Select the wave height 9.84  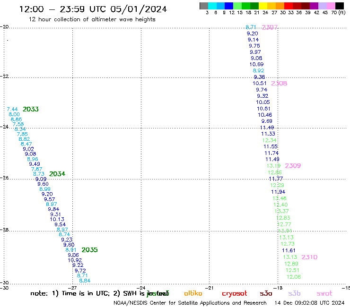point(53,209)
